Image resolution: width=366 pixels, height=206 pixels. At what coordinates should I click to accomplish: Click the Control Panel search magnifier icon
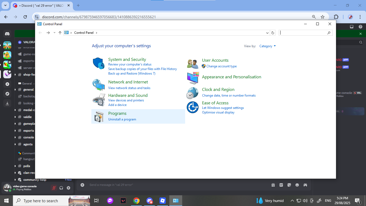pos(329,33)
